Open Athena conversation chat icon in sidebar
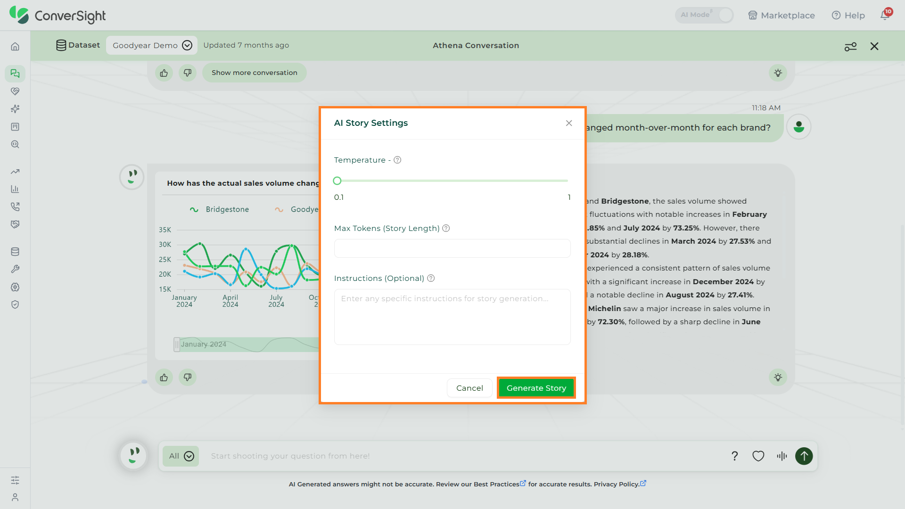This screenshot has width=905, height=509. pos(15,74)
